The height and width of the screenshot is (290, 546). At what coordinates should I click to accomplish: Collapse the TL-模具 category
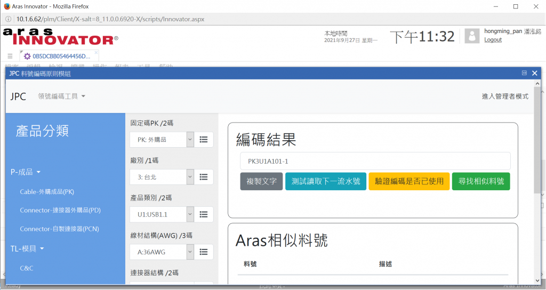tap(27, 248)
